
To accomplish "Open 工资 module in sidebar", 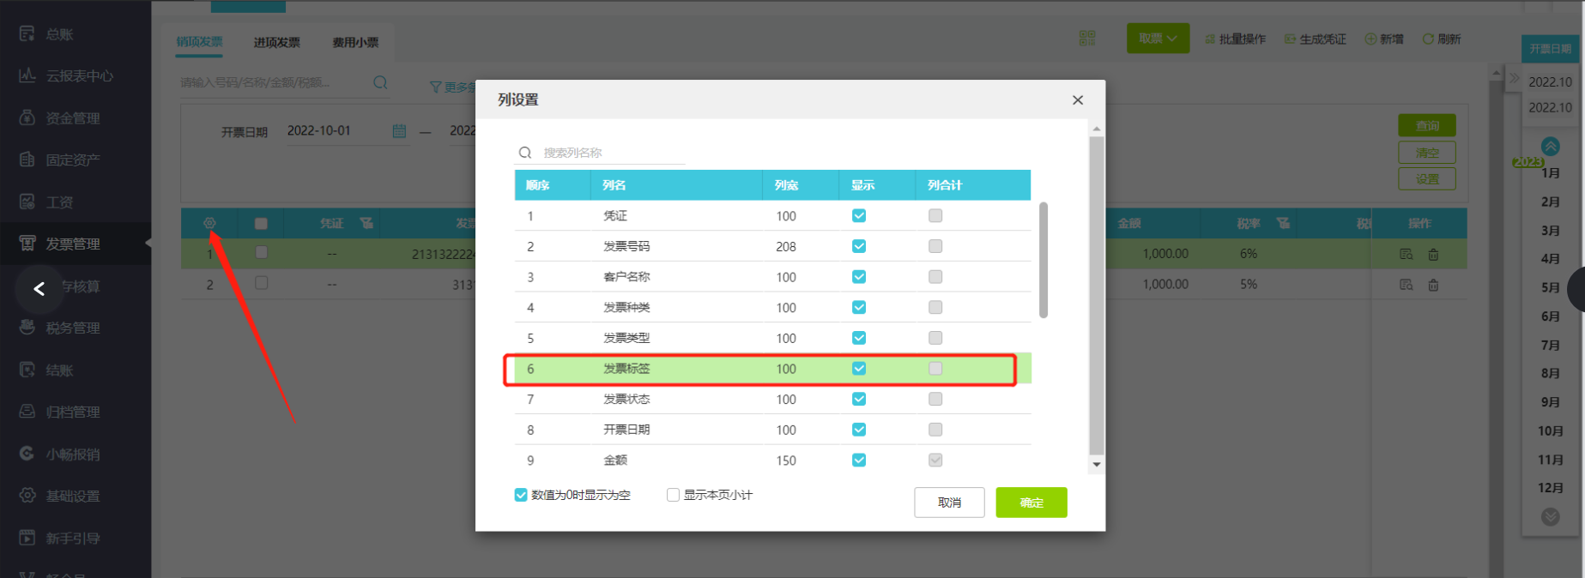I will 47,202.
